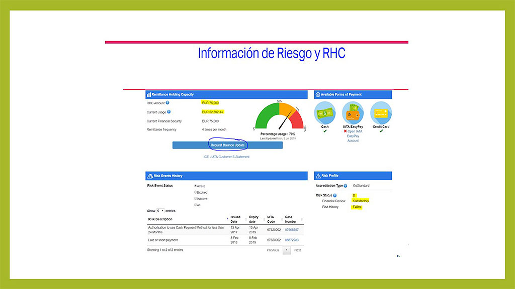Image resolution: width=515 pixels, height=289 pixels.
Task: Select the All risk event status
Action: pos(196,205)
